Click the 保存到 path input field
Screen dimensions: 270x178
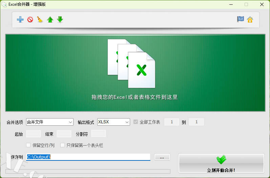pos(88,157)
